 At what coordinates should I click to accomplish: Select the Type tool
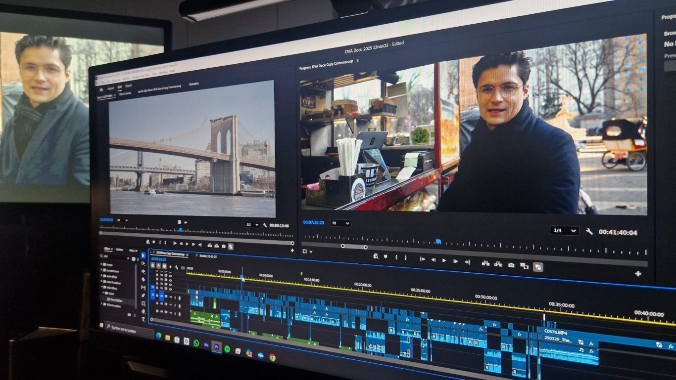(x=144, y=319)
